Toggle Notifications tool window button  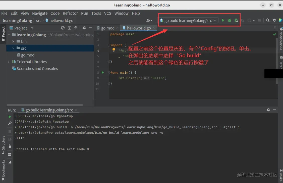(x=281, y=38)
